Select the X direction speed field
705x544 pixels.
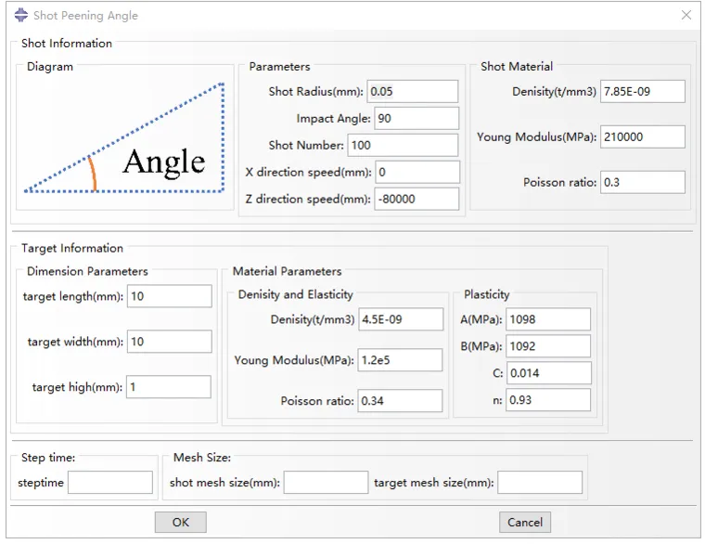coord(417,172)
